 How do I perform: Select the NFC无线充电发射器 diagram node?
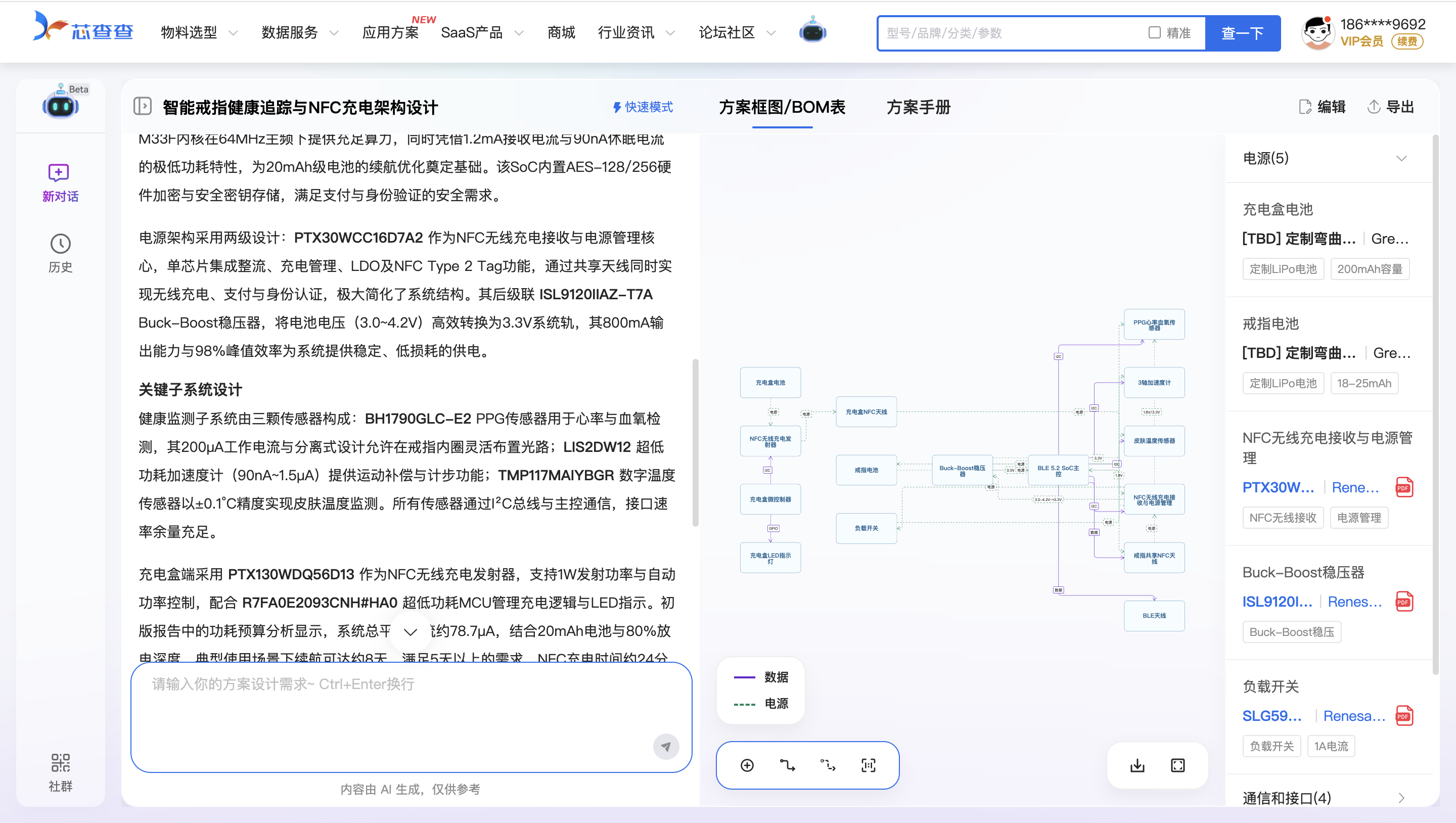click(770, 441)
